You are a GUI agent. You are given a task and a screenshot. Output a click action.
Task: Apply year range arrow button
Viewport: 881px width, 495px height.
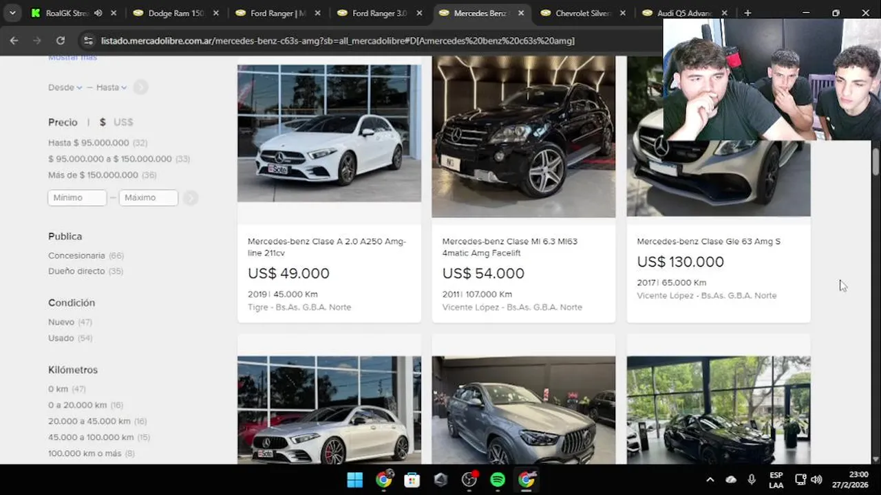pyautogui.click(x=140, y=87)
